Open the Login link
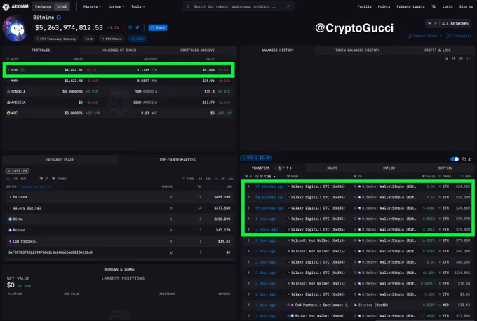 click(448, 6)
